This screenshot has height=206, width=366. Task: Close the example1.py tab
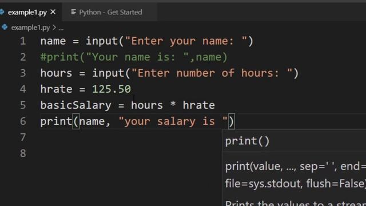click(x=53, y=11)
